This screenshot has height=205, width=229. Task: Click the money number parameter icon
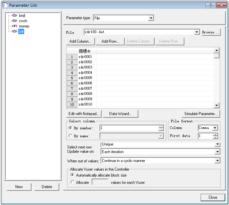[14, 26]
